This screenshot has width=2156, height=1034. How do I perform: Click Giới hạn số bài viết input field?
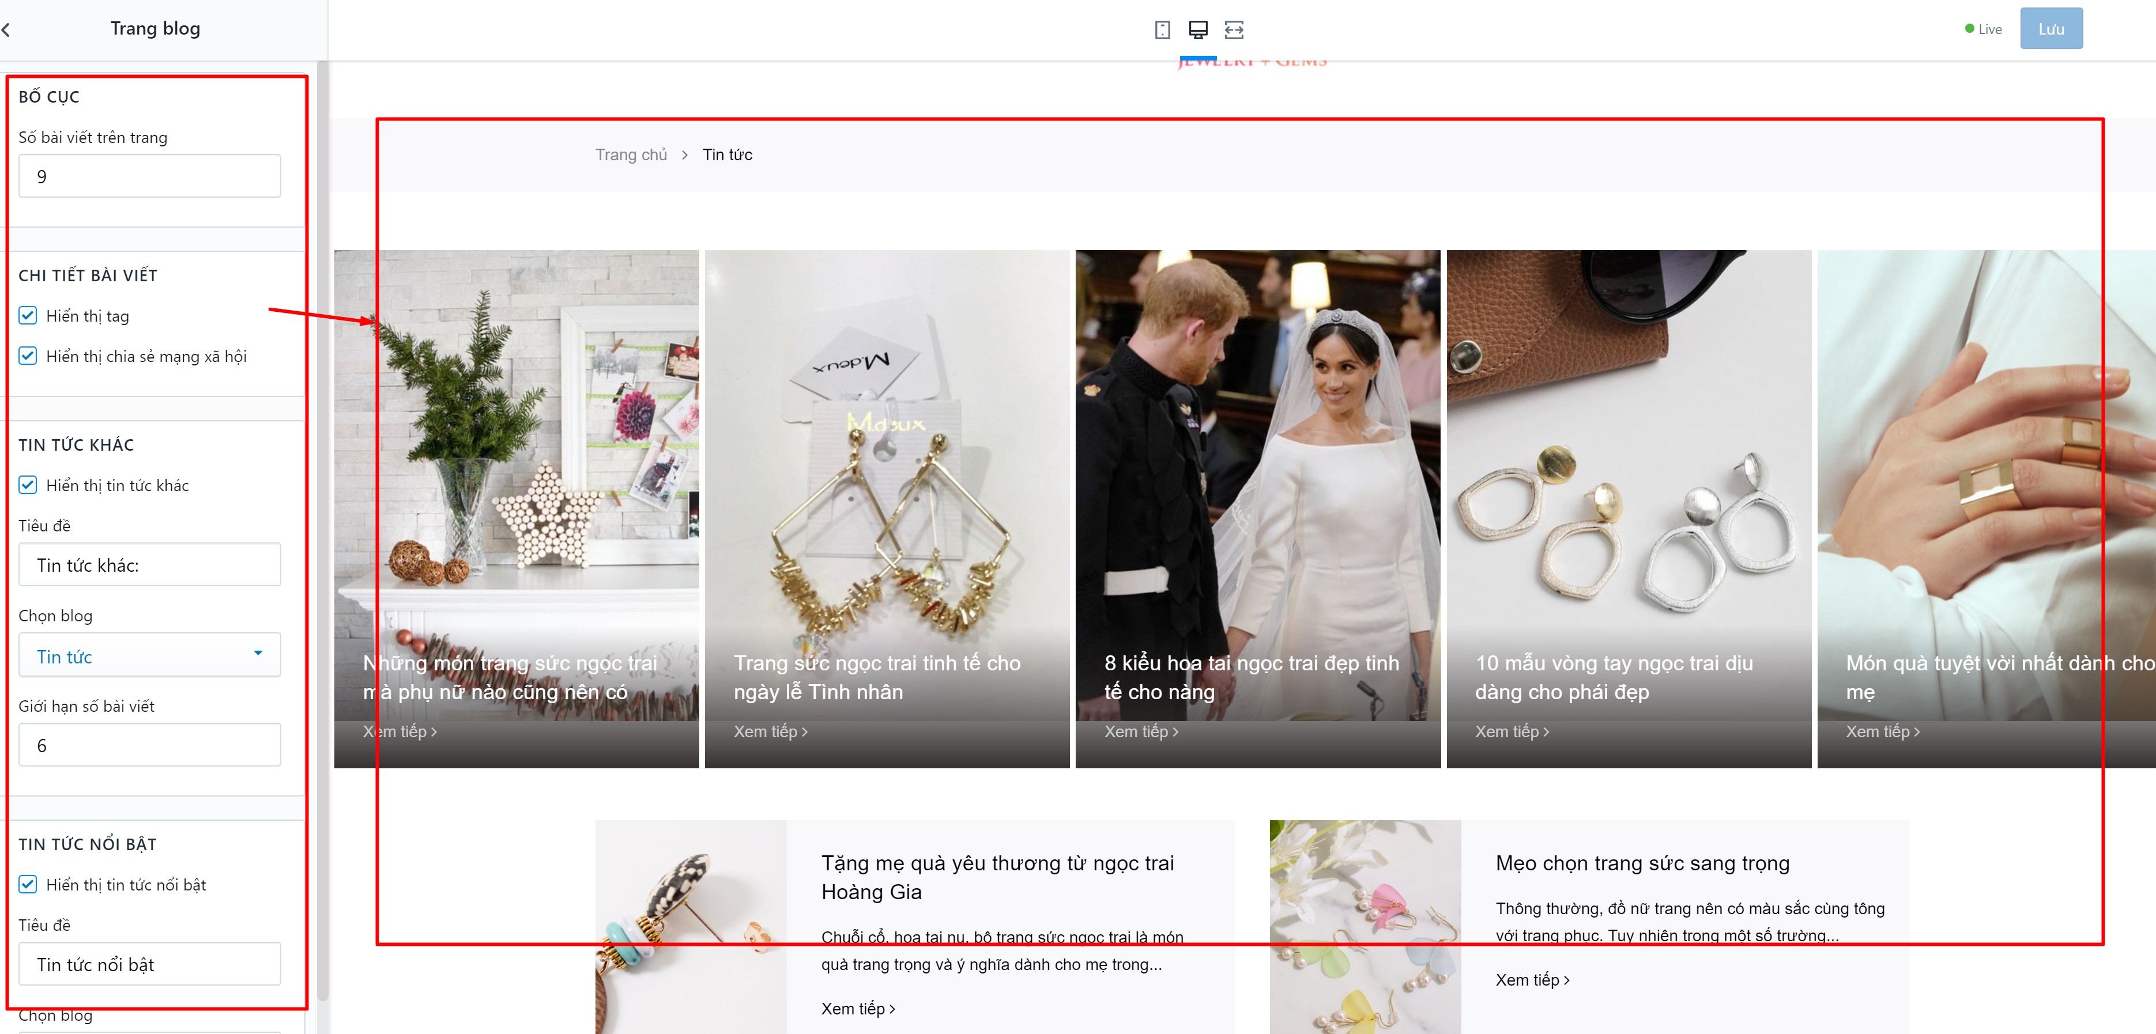click(150, 745)
